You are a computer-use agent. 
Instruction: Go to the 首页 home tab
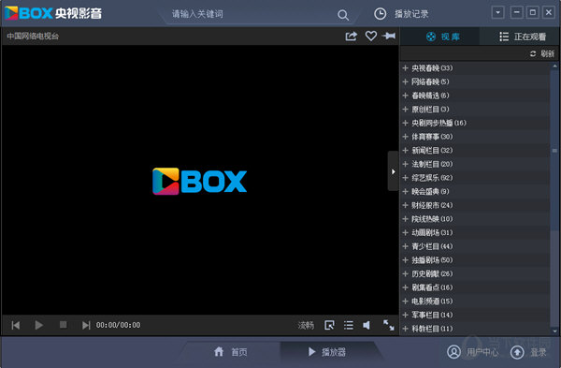[x=230, y=352]
